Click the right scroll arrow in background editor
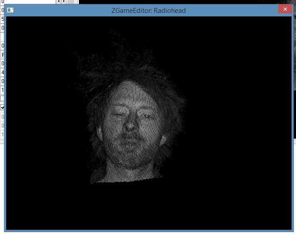This screenshot has height=236, width=296. point(64,1)
